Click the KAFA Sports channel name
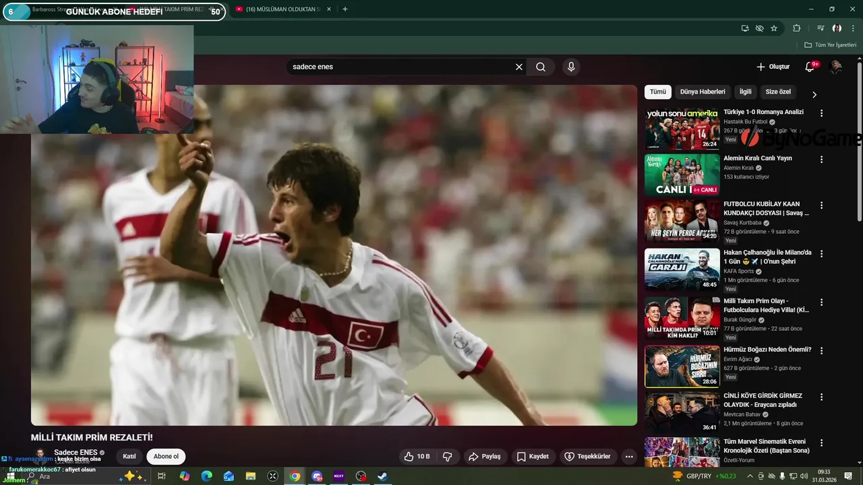Viewport: 863px width, 485px height. click(738, 271)
